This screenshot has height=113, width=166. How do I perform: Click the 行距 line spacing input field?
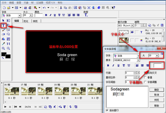tap(129, 73)
